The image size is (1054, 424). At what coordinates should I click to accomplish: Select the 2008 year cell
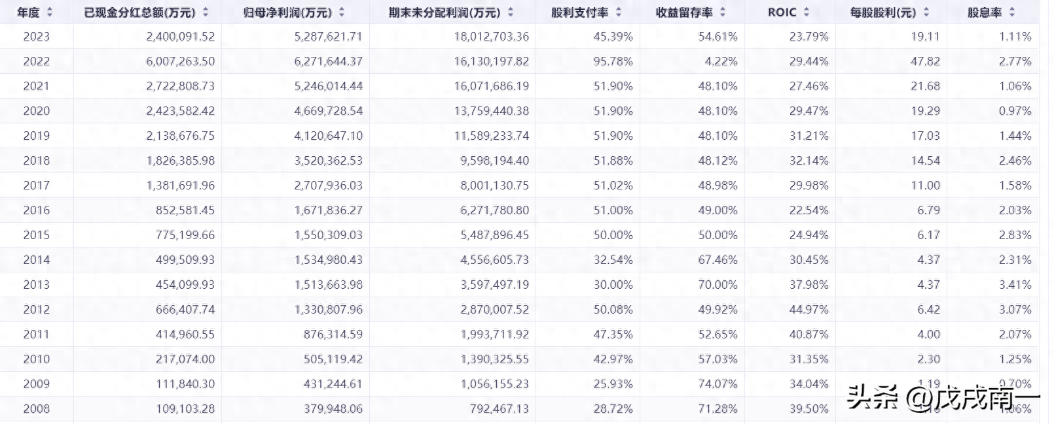click(37, 409)
